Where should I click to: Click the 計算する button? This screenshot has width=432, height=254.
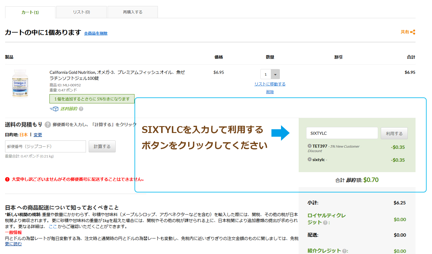pos(102,146)
